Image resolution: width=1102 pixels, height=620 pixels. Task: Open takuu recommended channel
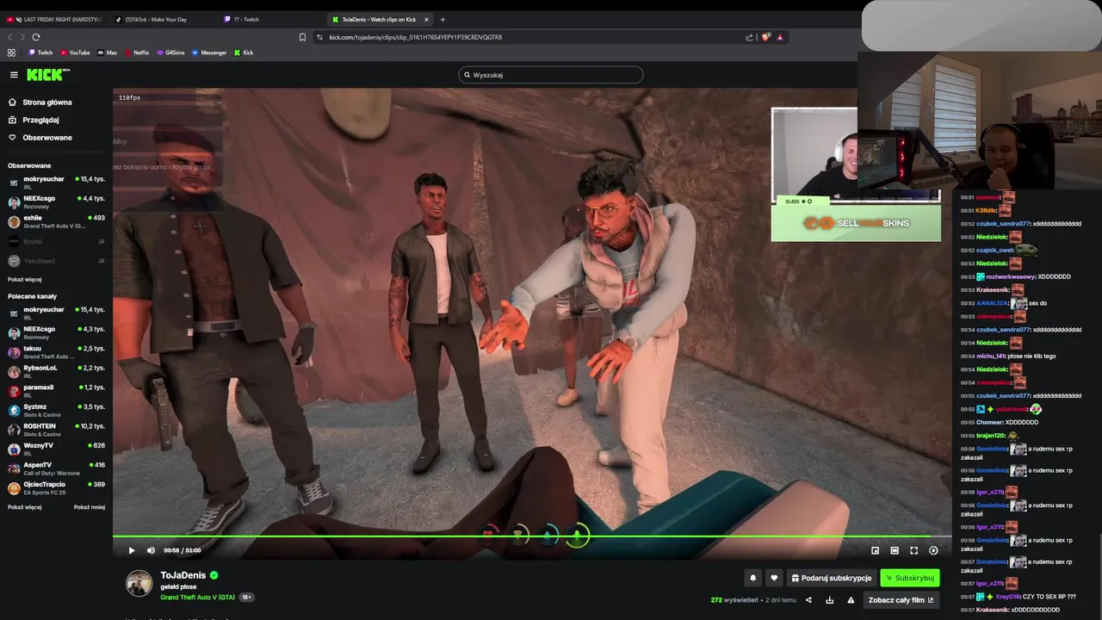click(56, 352)
